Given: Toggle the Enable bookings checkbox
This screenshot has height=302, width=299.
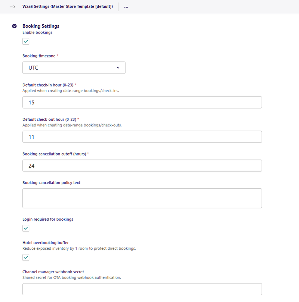Looking at the screenshot, I should pyautogui.click(x=26, y=41).
